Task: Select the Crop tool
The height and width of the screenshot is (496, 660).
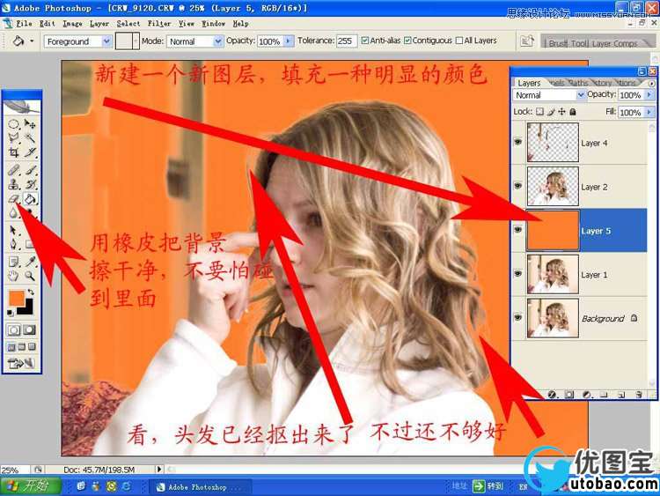Action: (14, 152)
